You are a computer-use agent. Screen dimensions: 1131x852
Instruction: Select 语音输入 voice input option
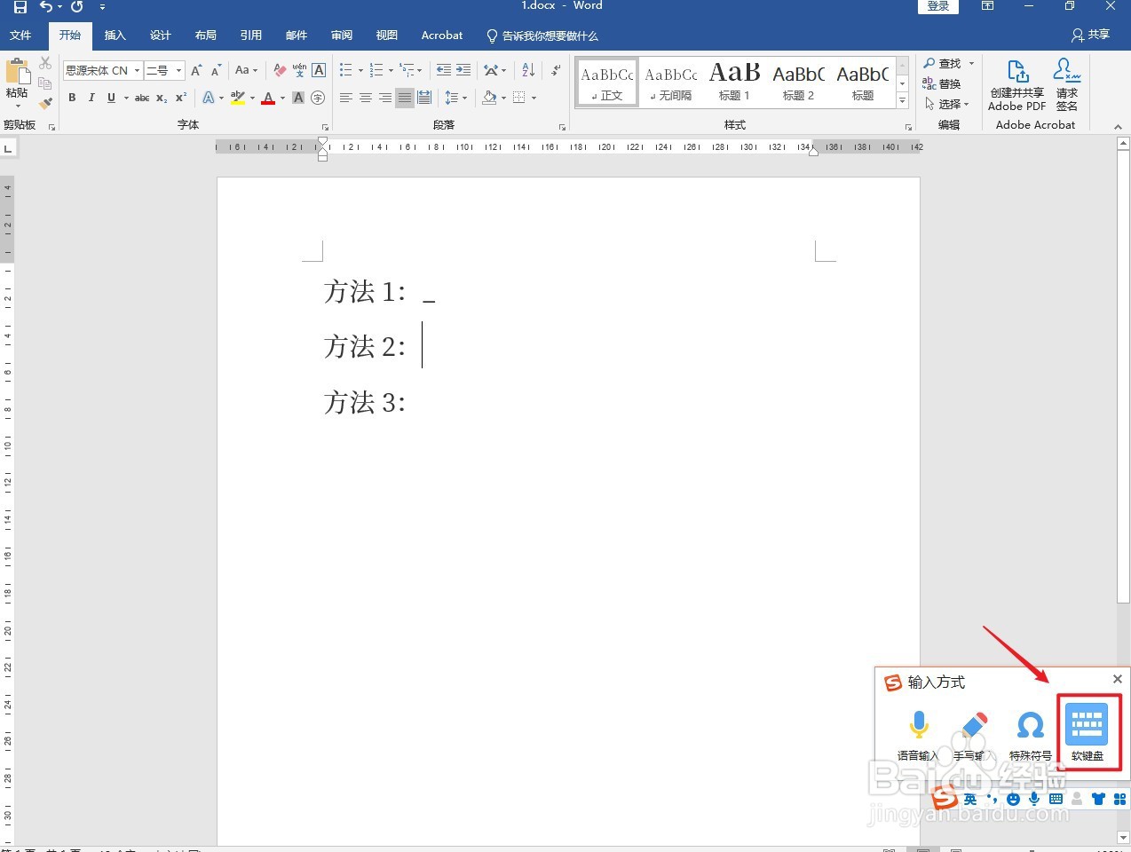[919, 728]
